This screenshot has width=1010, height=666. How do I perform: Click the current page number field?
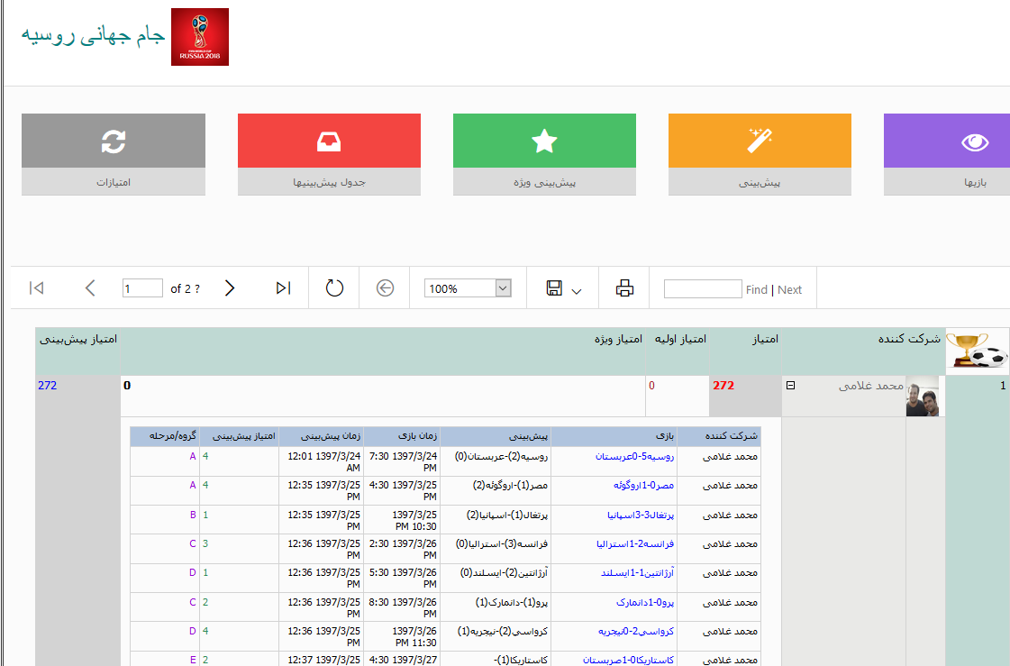(x=142, y=288)
